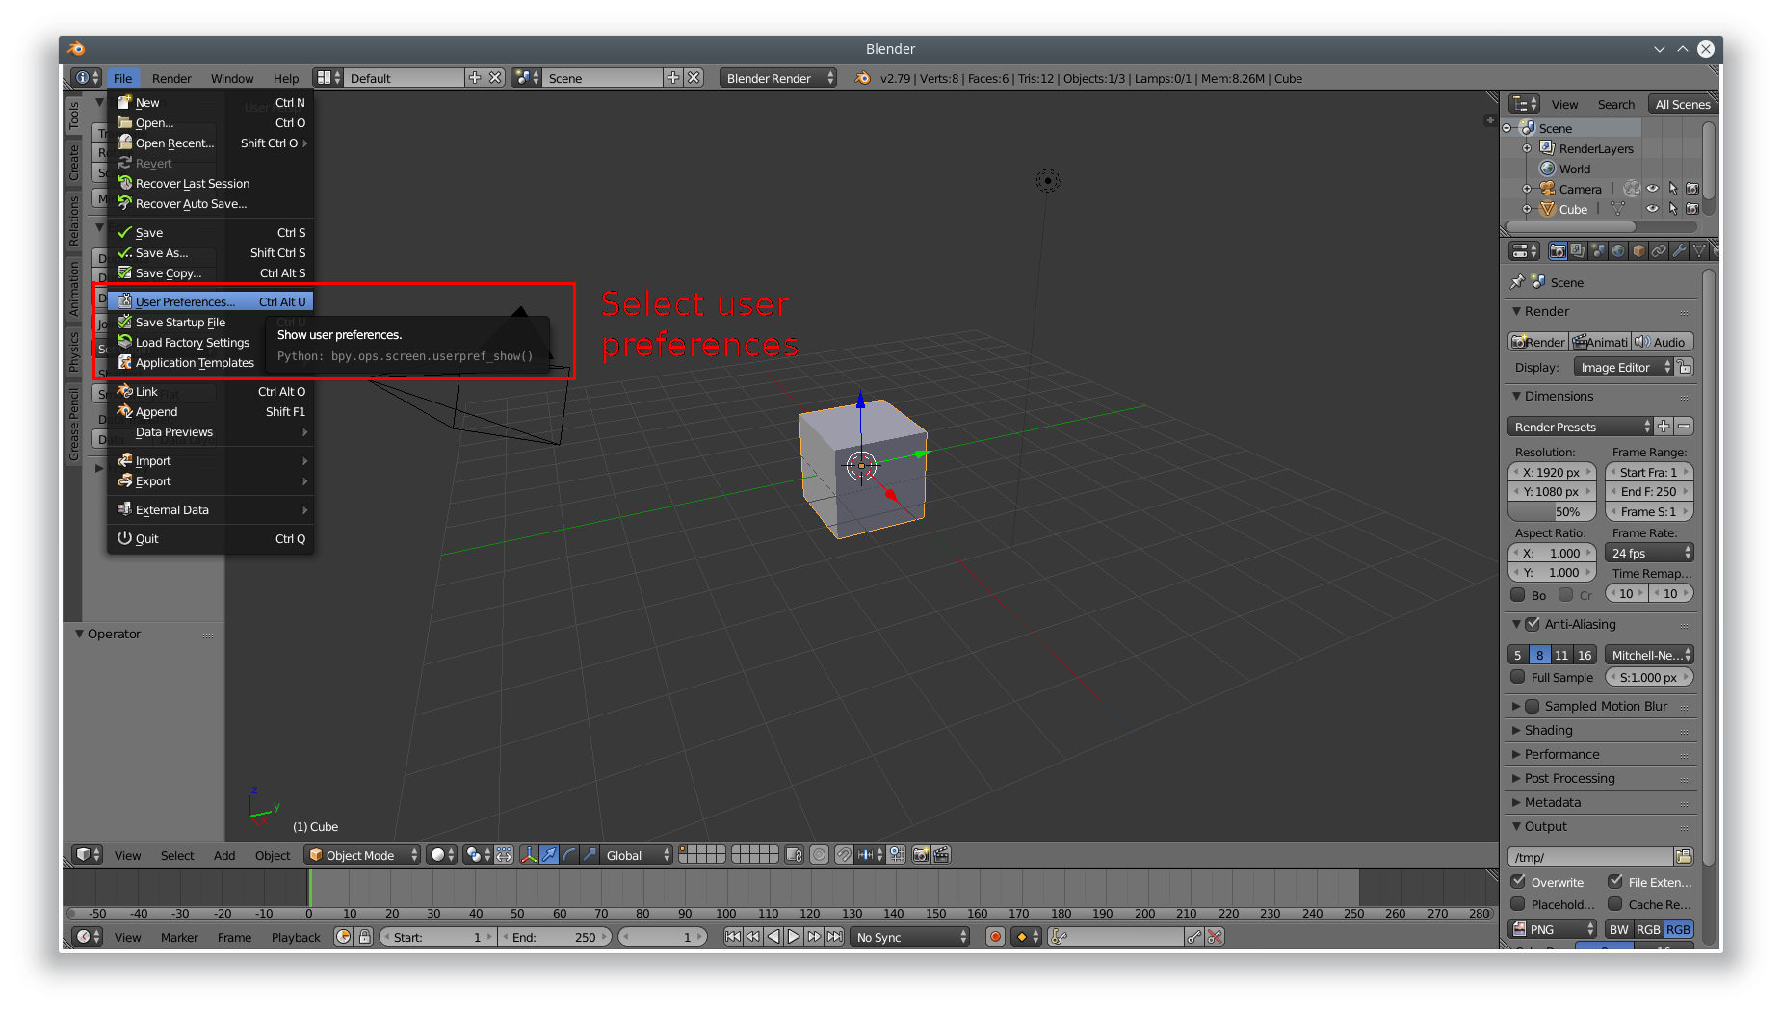Click the use preview range clock icon

343,937
